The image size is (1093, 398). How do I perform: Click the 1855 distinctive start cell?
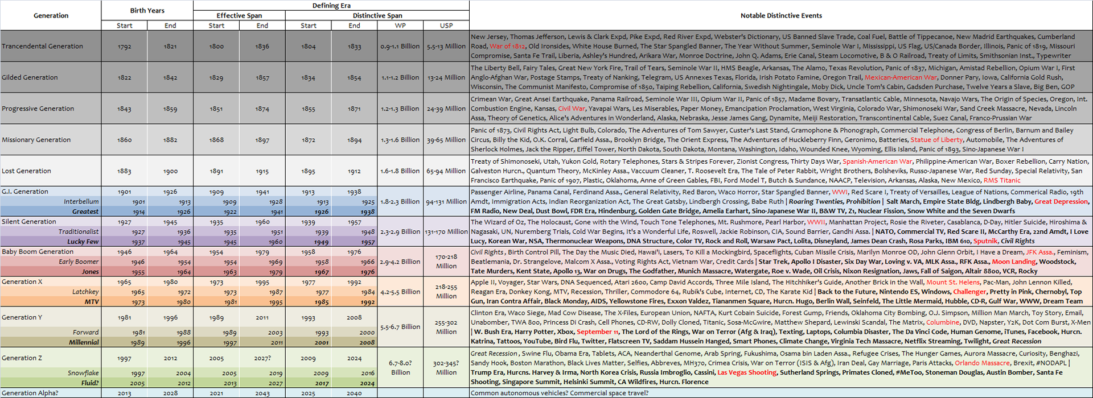308,109
